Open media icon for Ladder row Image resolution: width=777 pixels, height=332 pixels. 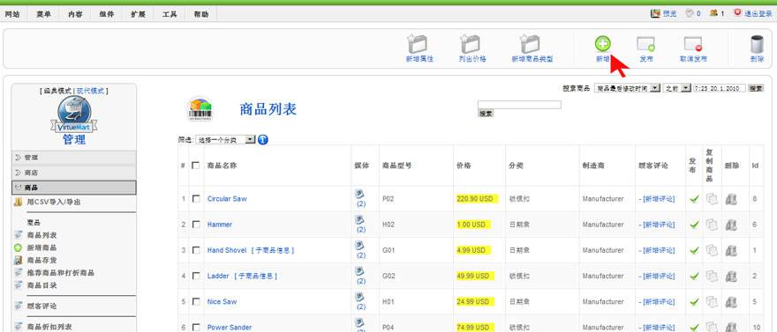(359, 270)
